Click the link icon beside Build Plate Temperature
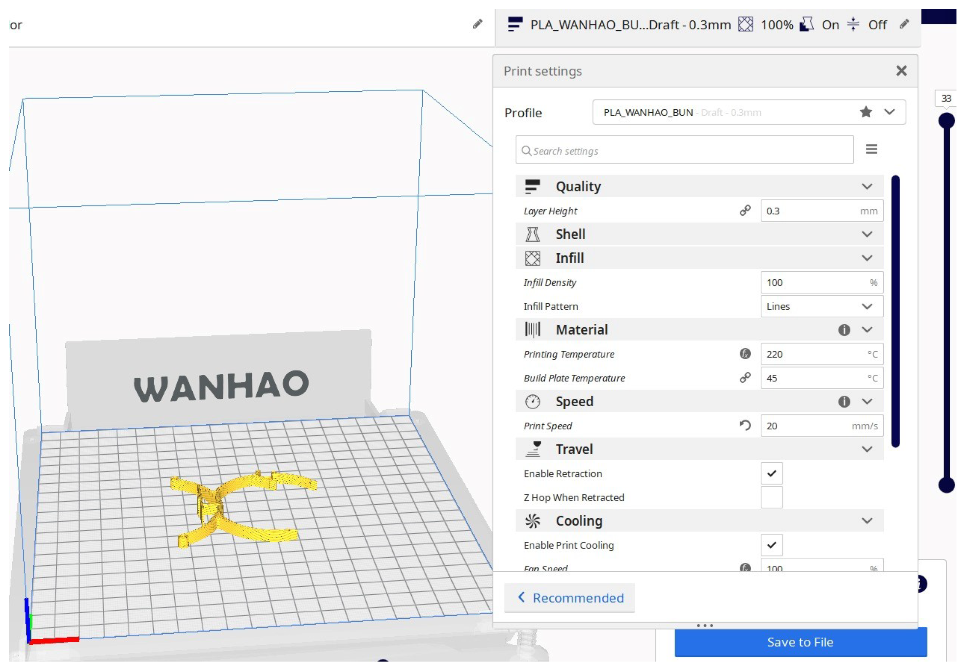 [x=745, y=378]
